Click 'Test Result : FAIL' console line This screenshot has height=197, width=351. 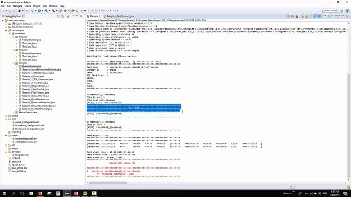98,135
